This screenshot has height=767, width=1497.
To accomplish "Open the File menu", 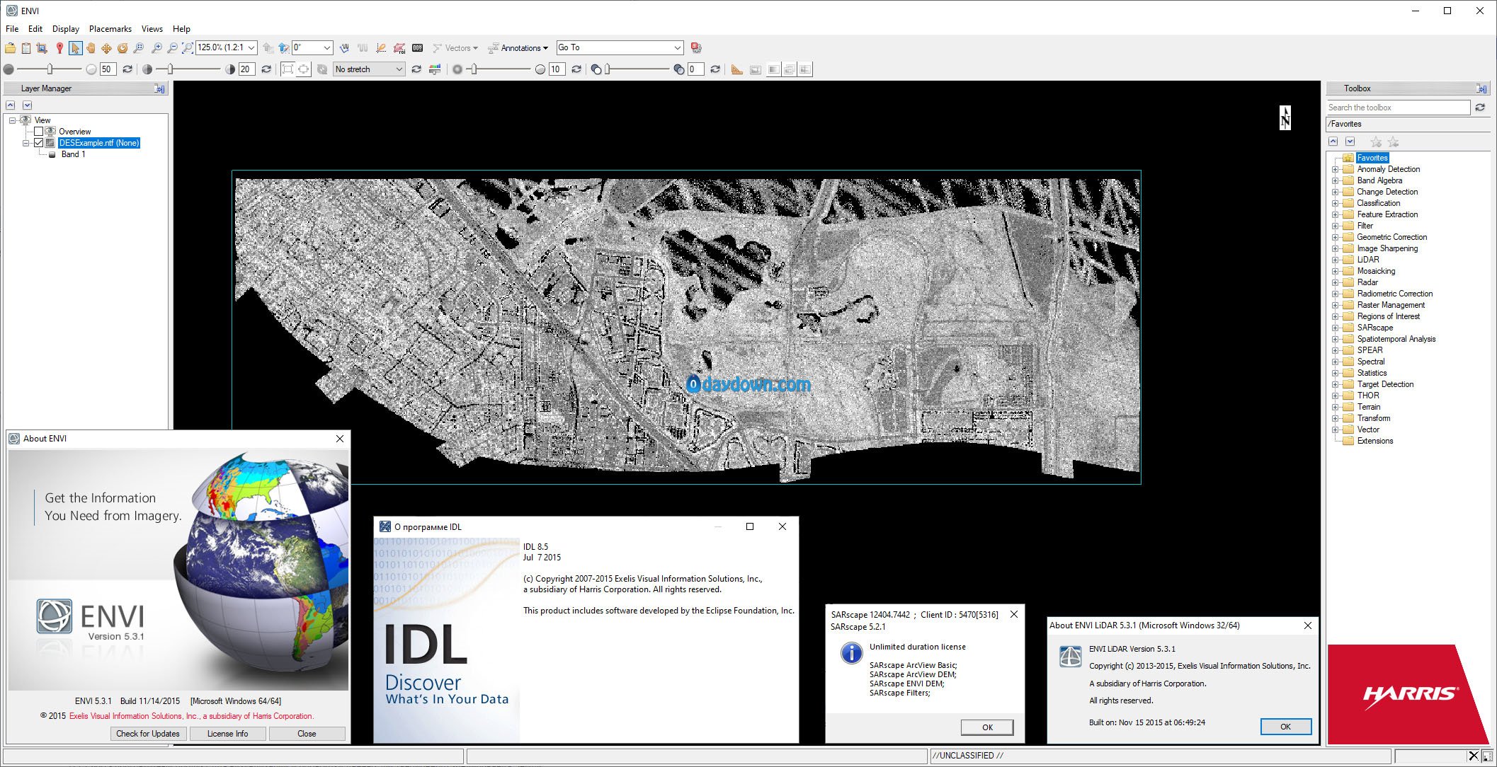I will coord(12,29).
